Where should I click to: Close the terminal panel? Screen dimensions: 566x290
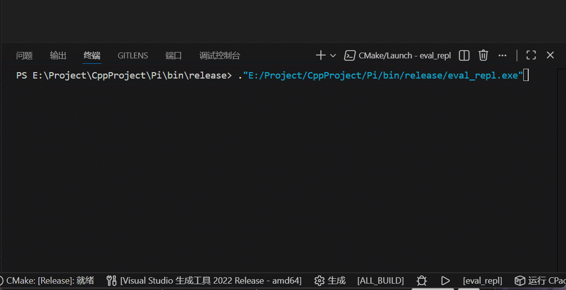(550, 55)
